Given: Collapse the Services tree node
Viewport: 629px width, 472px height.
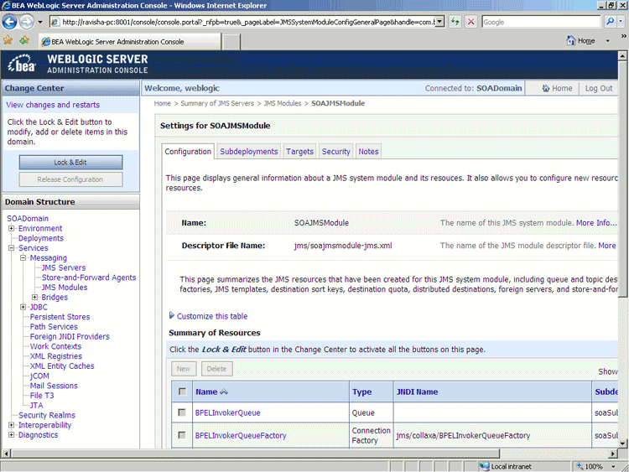Looking at the screenshot, I should click(11, 248).
